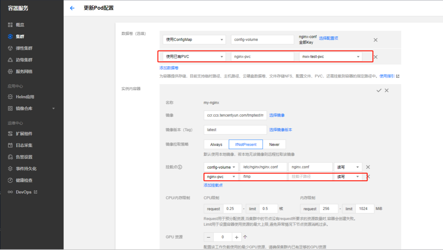Screen dimensions: 443x250
Task: Open config-volume mount dropdown
Action: pos(221,167)
